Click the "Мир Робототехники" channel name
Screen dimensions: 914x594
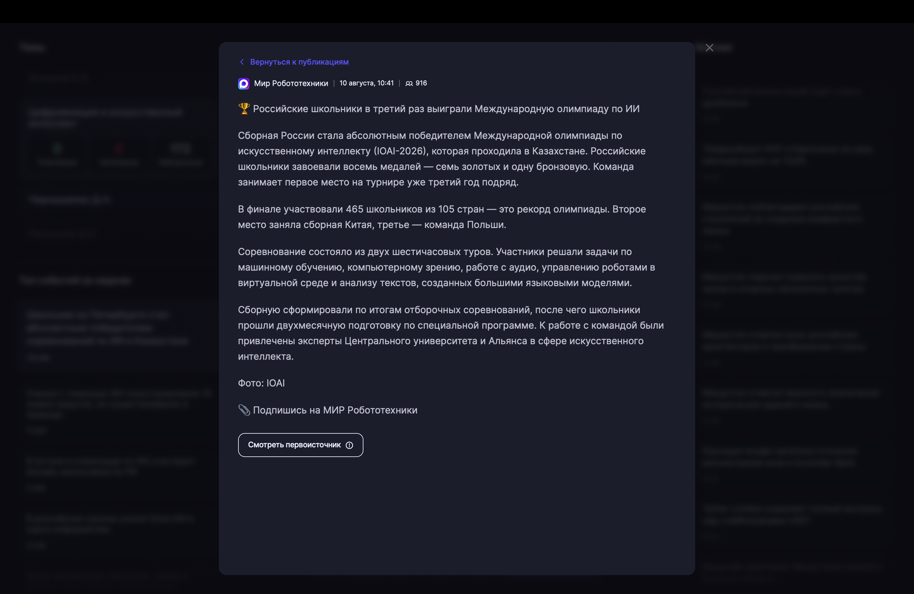click(x=291, y=83)
